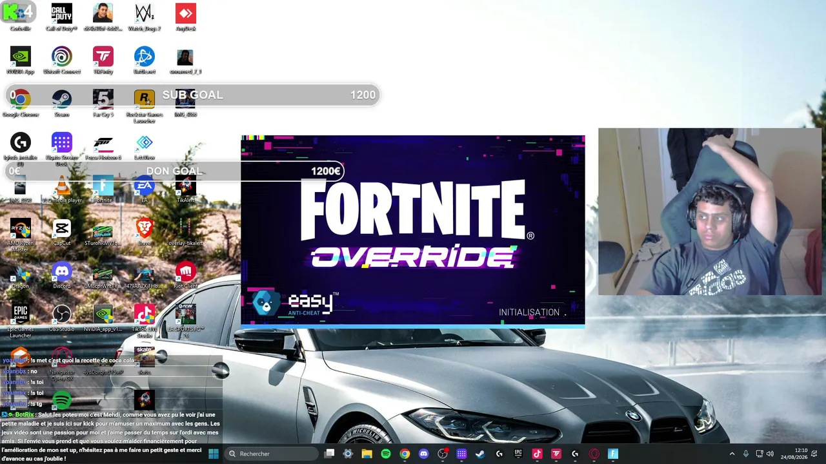Select the LetsView desktop shortcut
Image resolution: width=826 pixels, height=464 pixels.
click(x=144, y=146)
